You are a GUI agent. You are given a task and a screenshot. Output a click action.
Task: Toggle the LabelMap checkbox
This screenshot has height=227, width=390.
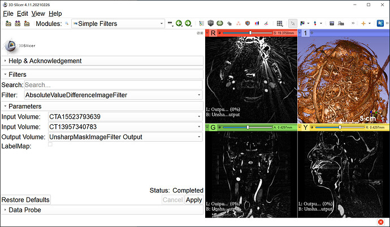click(x=50, y=145)
